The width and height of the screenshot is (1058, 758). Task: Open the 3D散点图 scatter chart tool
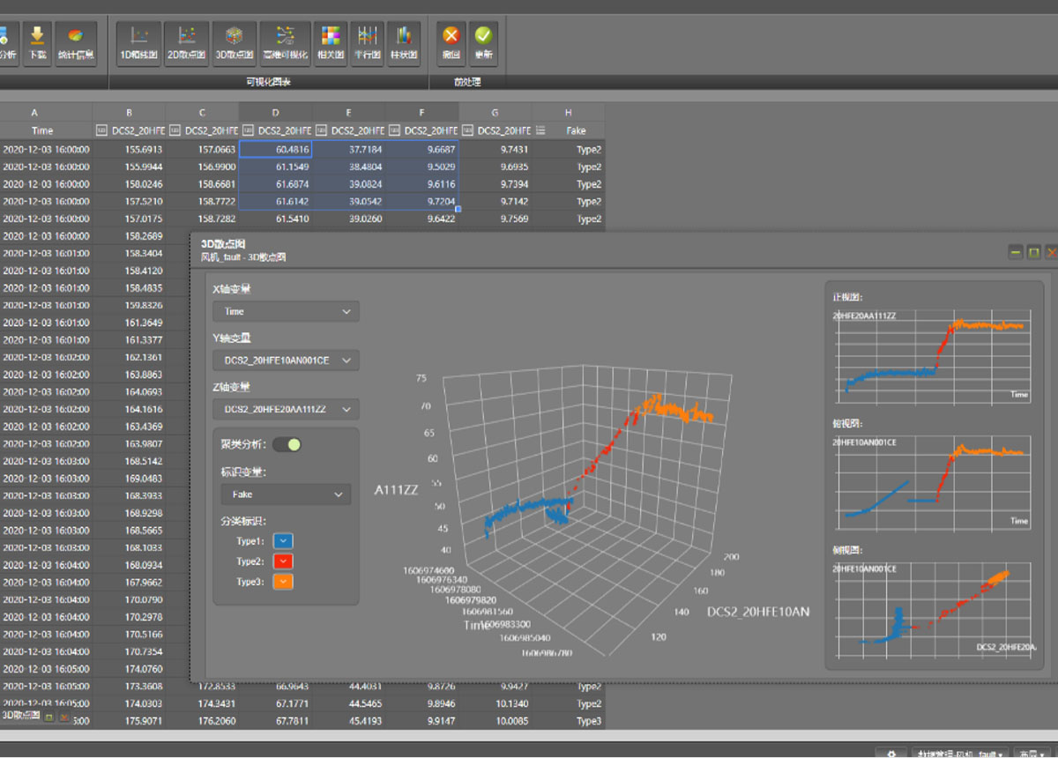tap(235, 43)
